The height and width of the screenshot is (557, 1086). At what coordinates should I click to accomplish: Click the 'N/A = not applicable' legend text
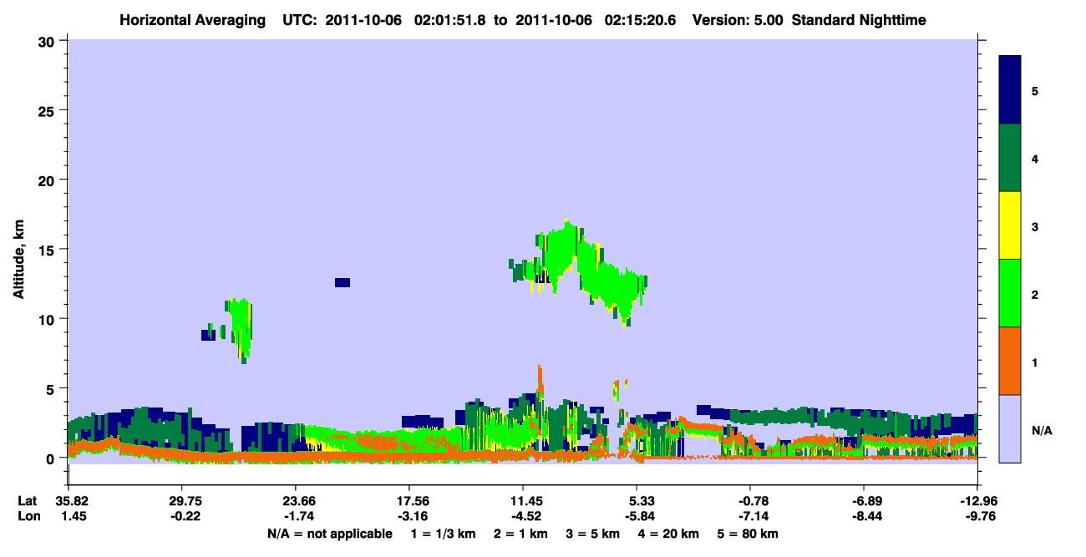click(329, 533)
